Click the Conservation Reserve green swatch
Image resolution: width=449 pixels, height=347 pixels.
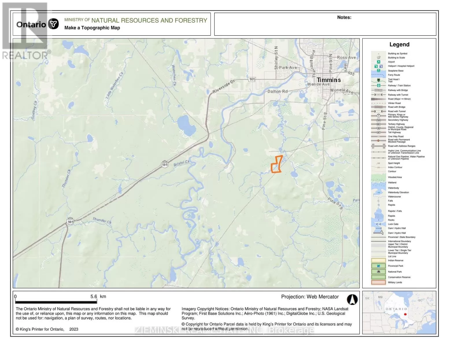tap(378, 277)
